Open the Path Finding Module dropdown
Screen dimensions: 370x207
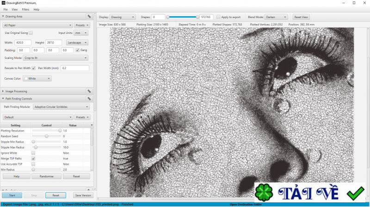pos(61,107)
